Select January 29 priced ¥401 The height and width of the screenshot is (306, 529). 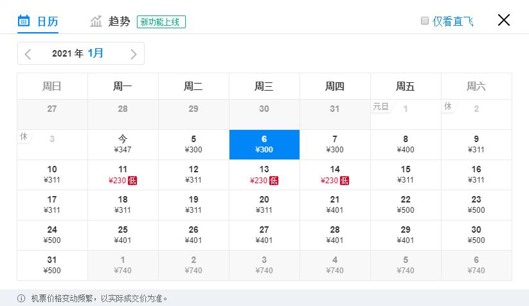(406, 235)
